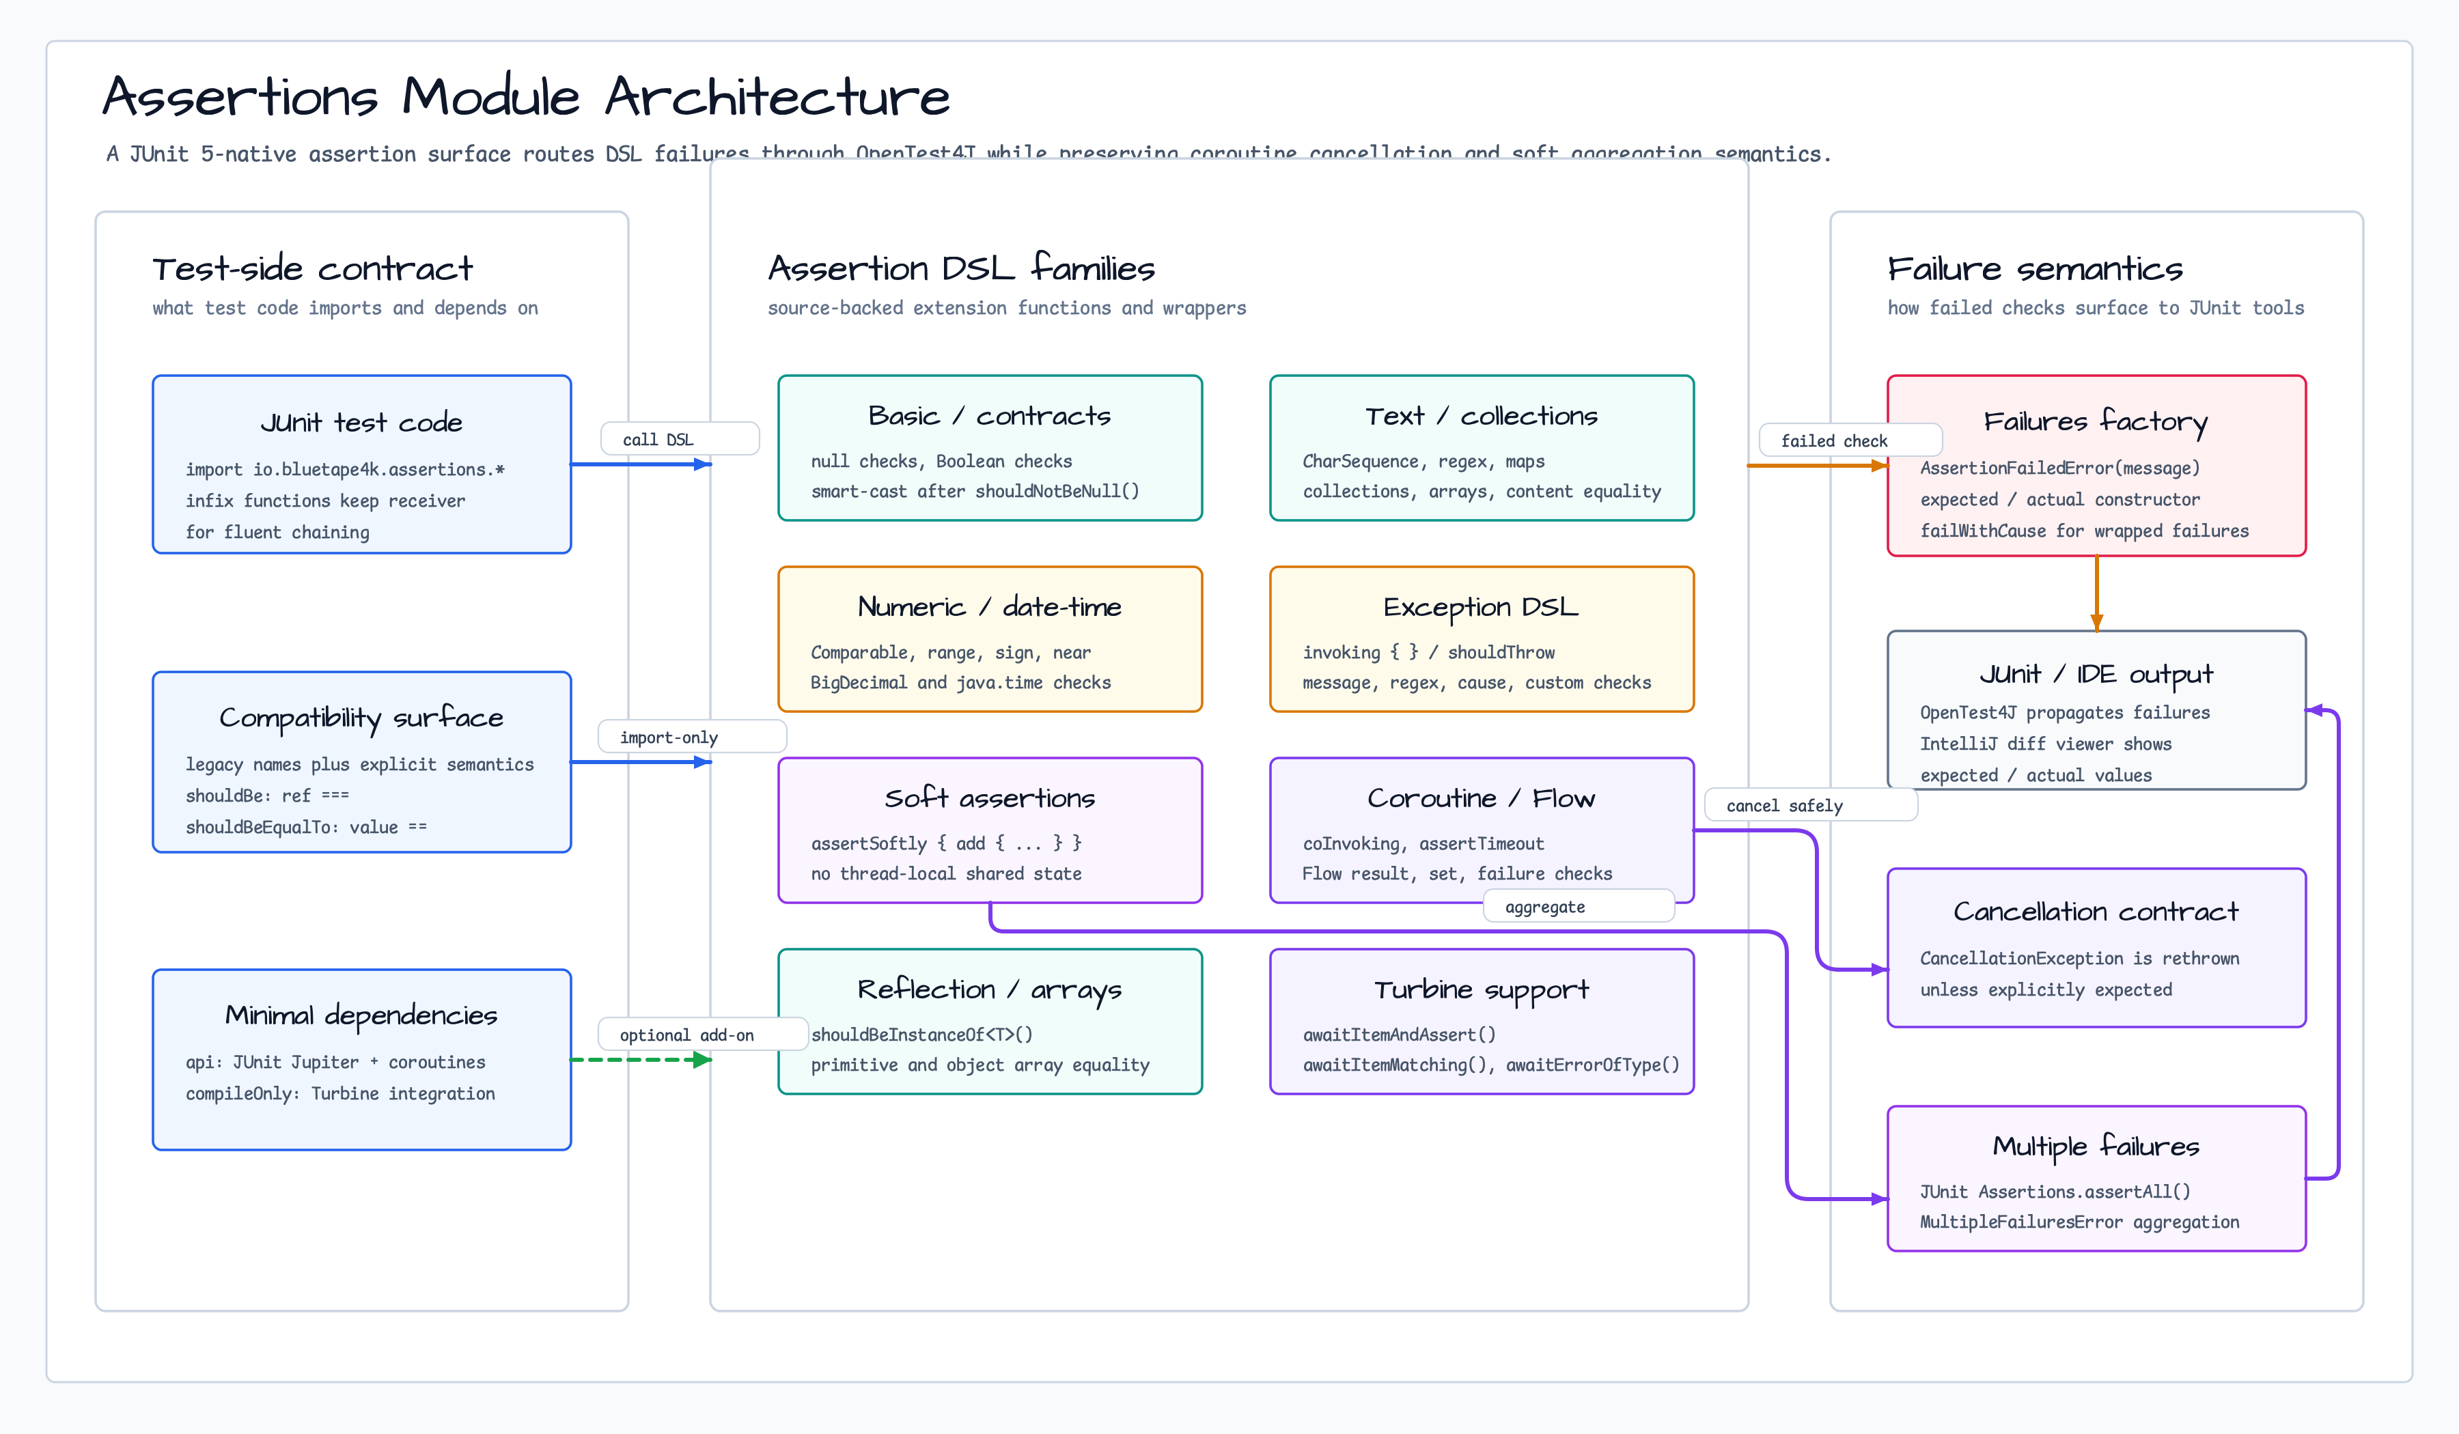This screenshot has height=1434, width=2459.
Task: Click 'assertSoftly { add { ... } }' line
Action: click(947, 843)
